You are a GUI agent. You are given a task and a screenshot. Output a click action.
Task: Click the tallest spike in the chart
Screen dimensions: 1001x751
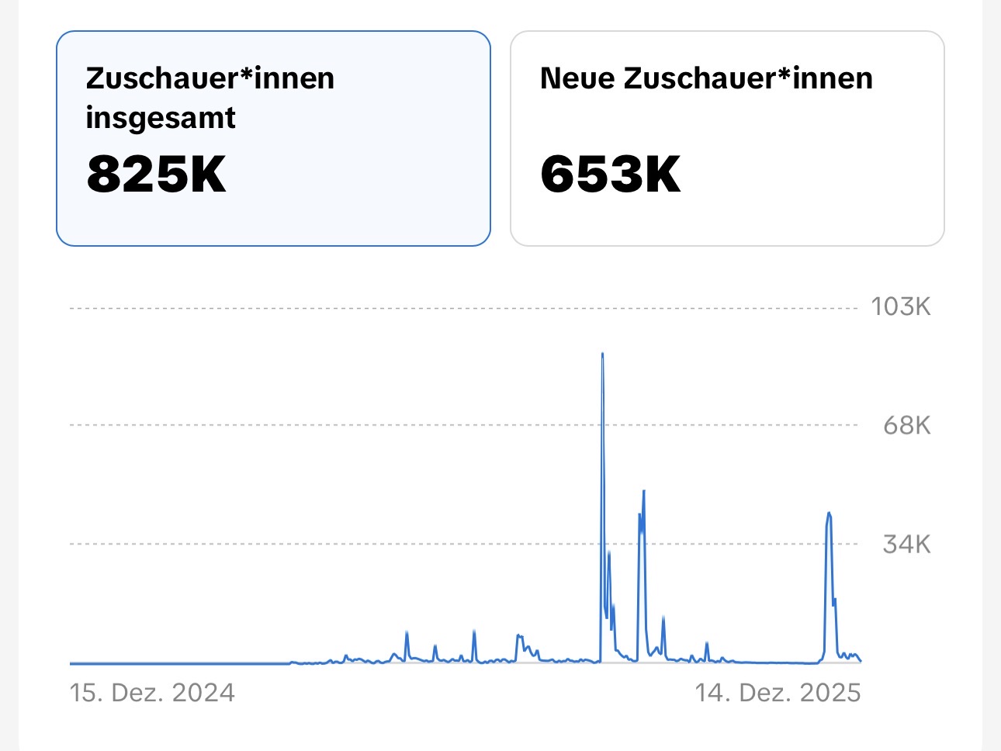point(602,357)
